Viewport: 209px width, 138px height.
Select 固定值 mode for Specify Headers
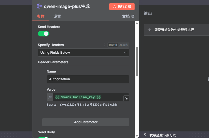coord(113,45)
